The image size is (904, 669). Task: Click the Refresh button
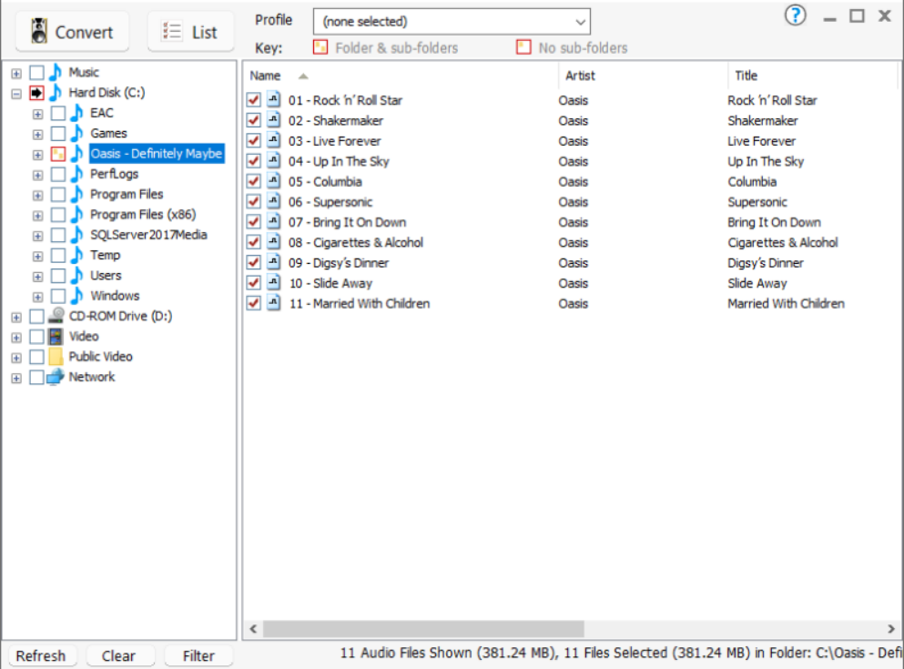pos(41,655)
